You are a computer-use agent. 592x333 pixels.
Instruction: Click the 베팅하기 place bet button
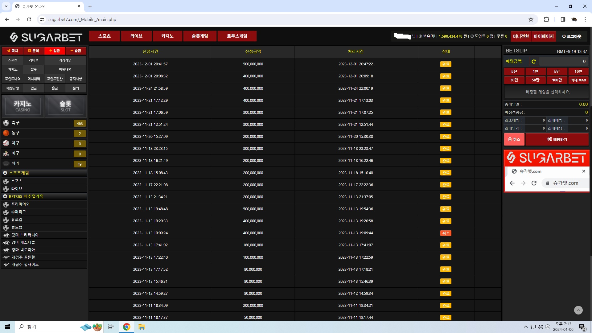[557, 139]
